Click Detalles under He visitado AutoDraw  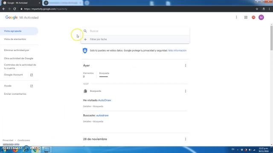pos(87,106)
